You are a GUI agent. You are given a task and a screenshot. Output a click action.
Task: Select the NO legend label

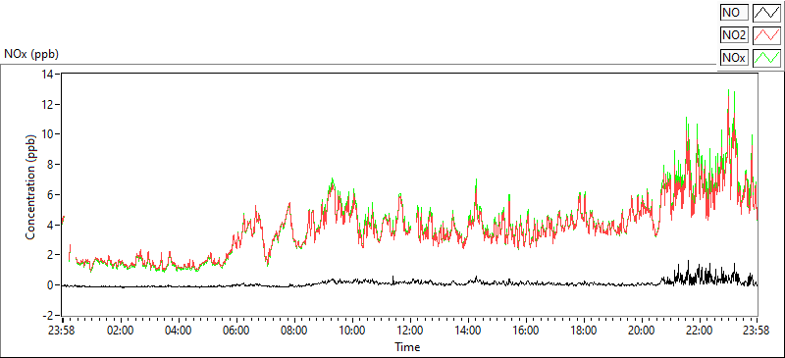pyautogui.click(x=734, y=13)
